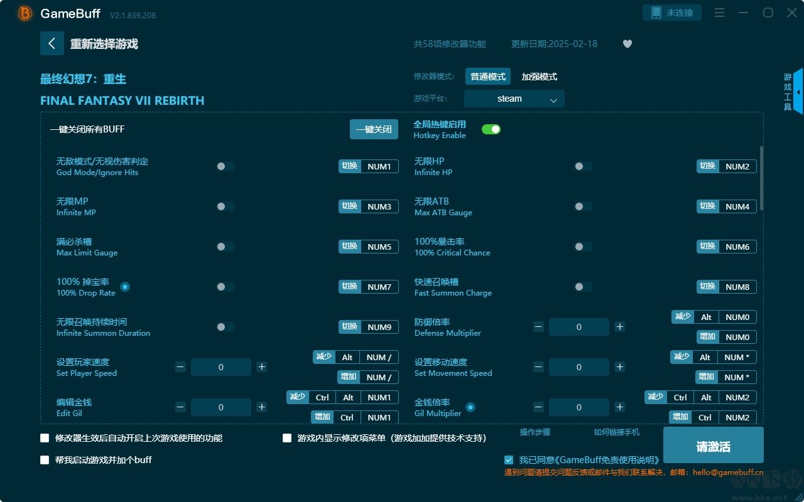This screenshot has height=502, width=804.
Task: Open the steam platform dropdown
Action: pyautogui.click(x=514, y=99)
